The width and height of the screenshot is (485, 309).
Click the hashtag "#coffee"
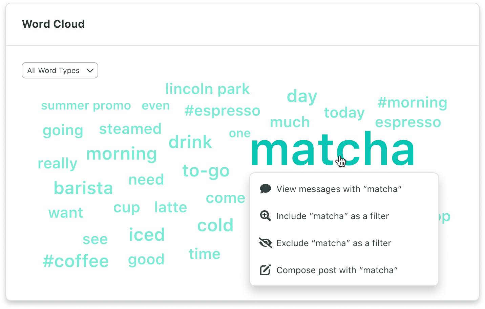click(x=76, y=260)
